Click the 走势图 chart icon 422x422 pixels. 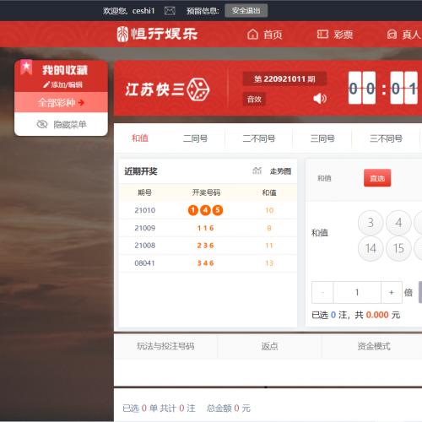point(257,170)
